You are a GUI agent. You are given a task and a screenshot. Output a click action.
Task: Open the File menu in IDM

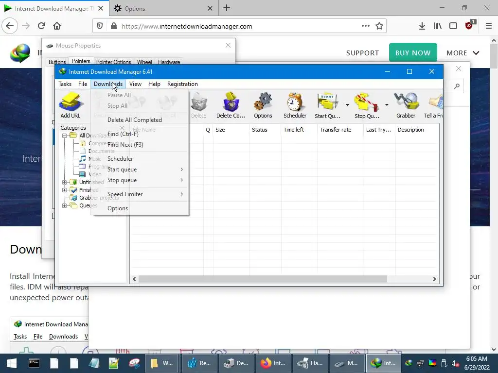coord(83,84)
